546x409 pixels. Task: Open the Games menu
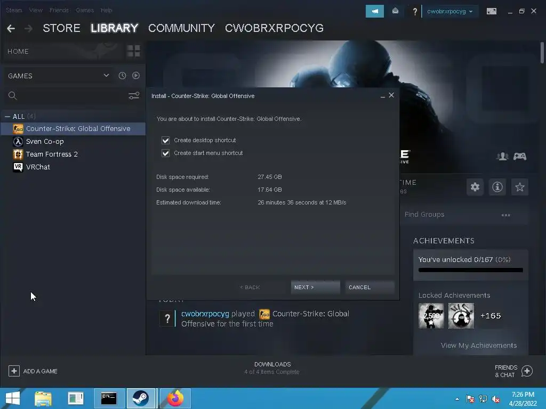85,10
